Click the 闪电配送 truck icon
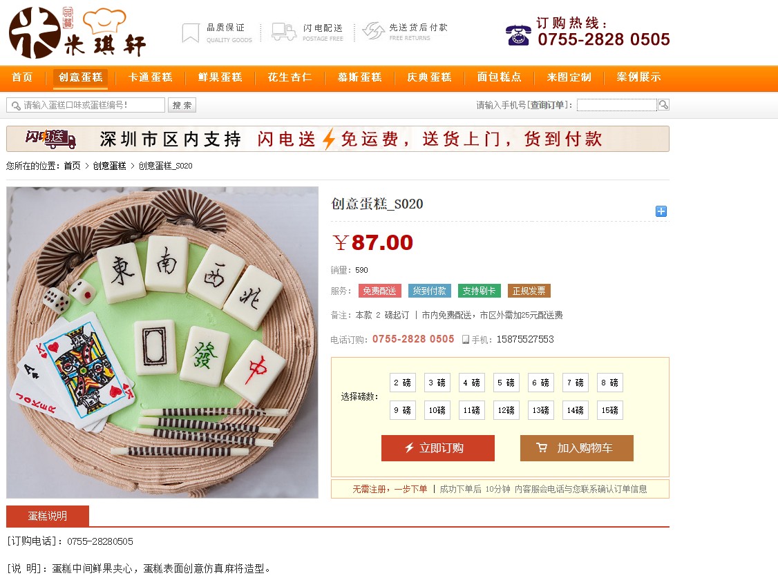 284,32
